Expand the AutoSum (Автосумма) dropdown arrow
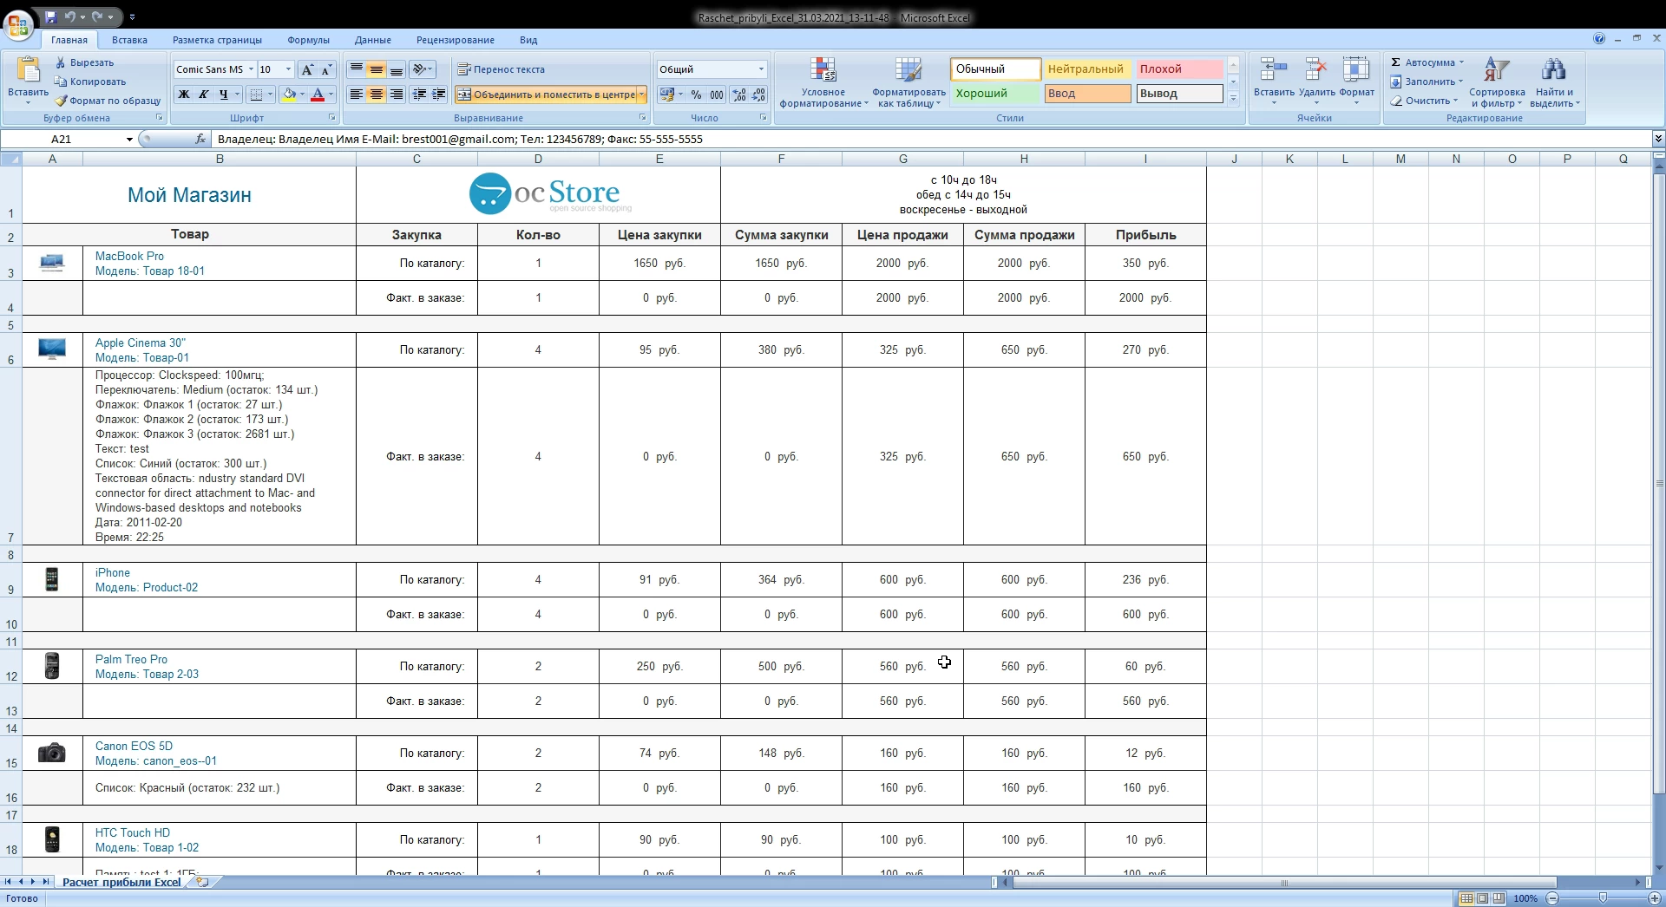 point(1461,62)
